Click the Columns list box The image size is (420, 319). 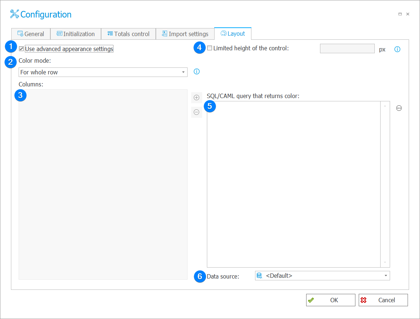[103, 184]
